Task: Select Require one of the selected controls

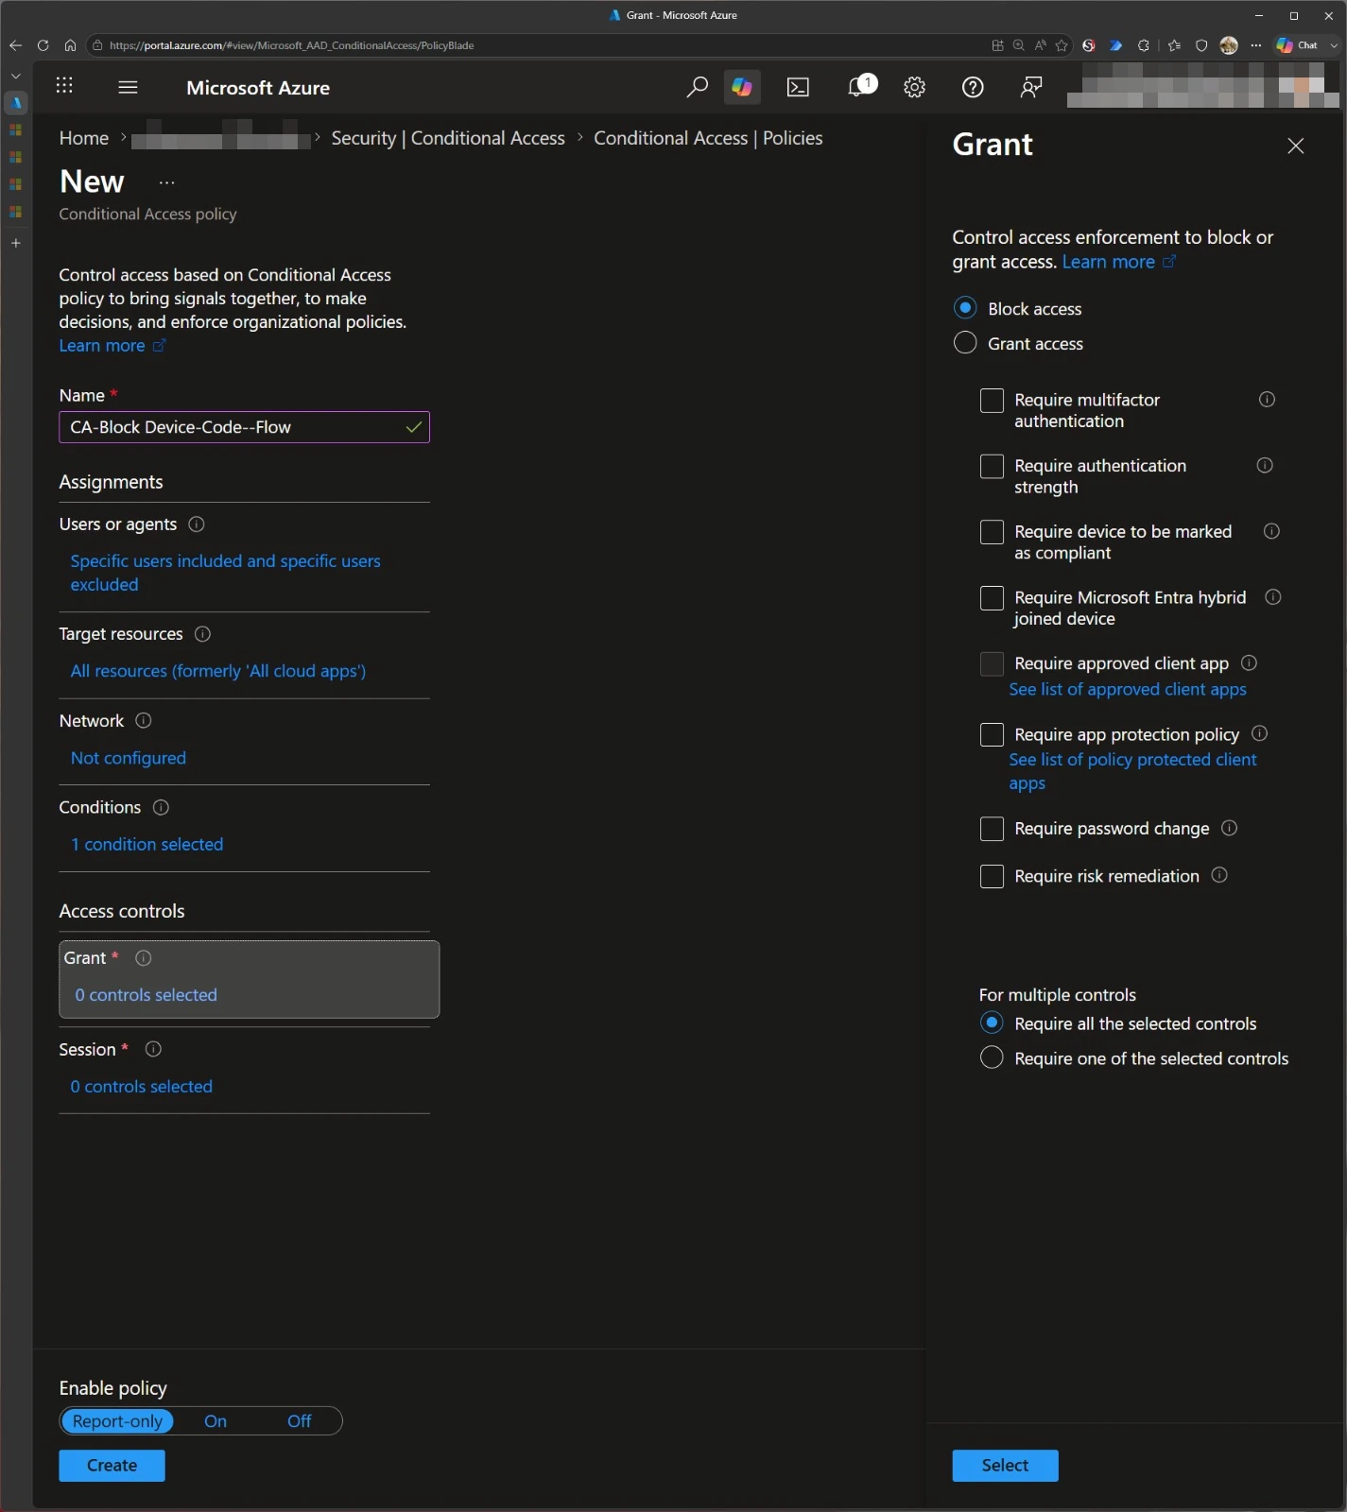Action: tap(992, 1057)
